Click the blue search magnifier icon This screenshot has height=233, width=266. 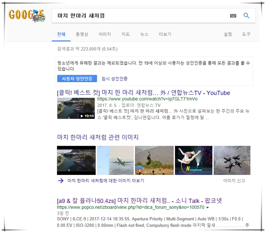coord(247,16)
